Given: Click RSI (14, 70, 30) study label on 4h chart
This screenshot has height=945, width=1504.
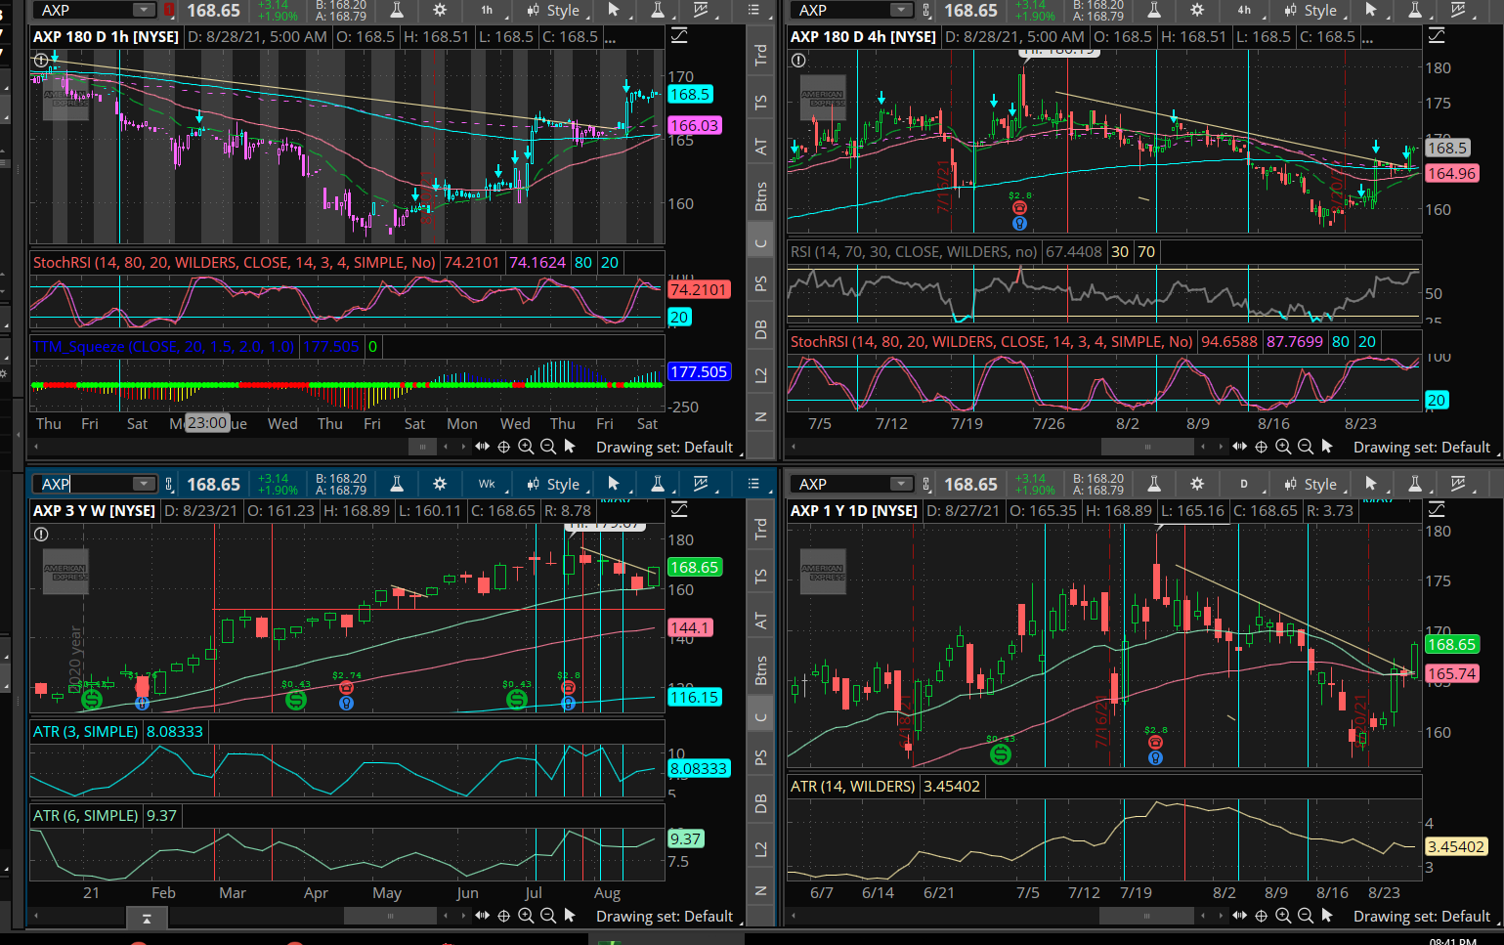Looking at the screenshot, I should point(914,251).
